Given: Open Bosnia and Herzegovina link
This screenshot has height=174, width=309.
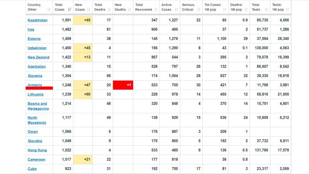Looking at the screenshot, I should click(38, 106).
